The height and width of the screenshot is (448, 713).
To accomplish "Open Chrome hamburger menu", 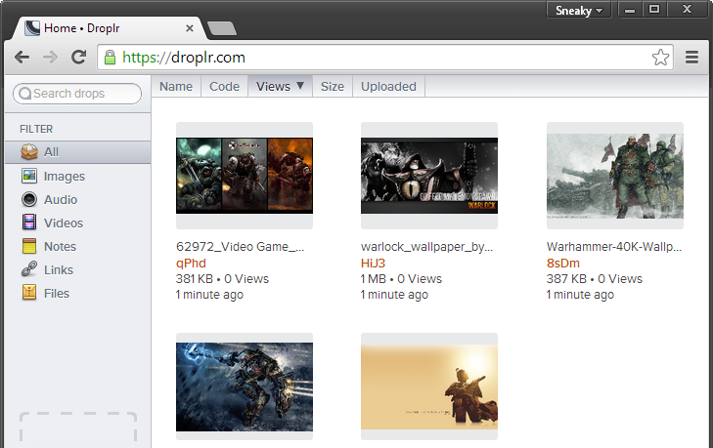I will pos(692,57).
